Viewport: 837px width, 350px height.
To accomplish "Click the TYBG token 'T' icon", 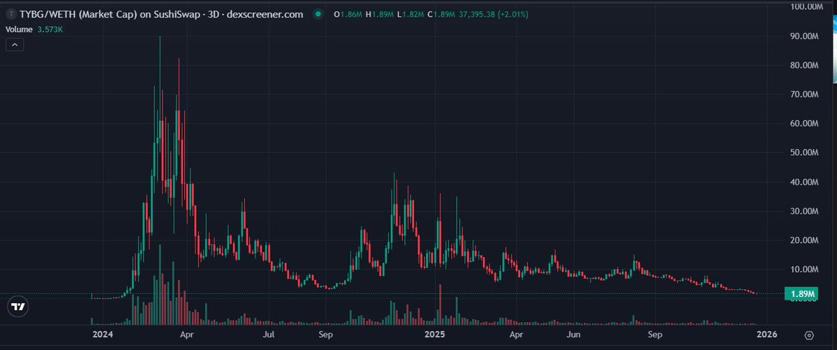I will [12, 15].
